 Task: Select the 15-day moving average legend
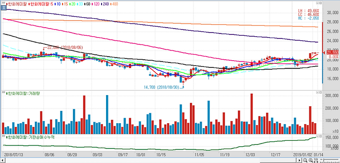click(x=65, y=4)
